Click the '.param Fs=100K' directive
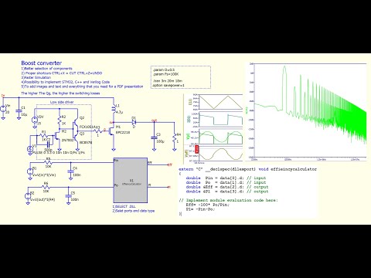Viewport: 371px width, 278px height. pyautogui.click(x=166, y=74)
